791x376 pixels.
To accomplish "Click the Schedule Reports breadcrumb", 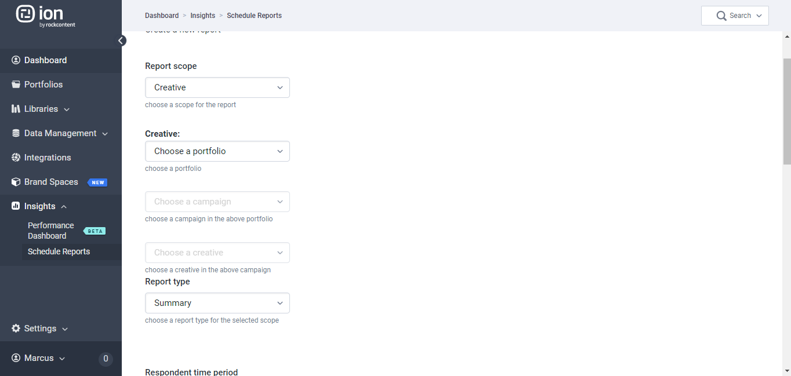I will (255, 16).
